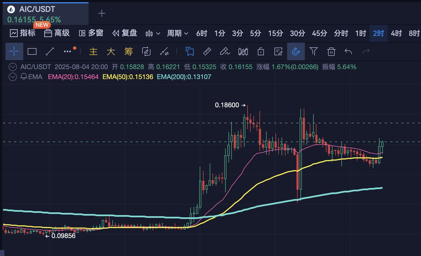This screenshot has height=256, width=421.
Task: Switch to 15分 timeframe
Action: pos(275,33)
